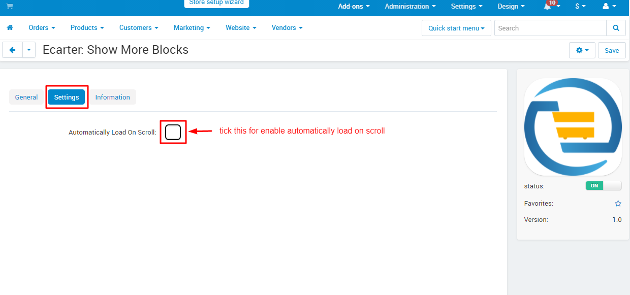This screenshot has height=295, width=630.
Task: Expand the Marketing menu
Action: 192,28
